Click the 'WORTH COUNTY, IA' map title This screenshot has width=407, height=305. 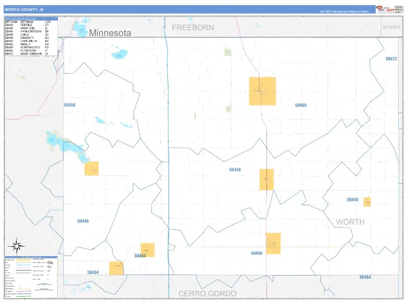pyautogui.click(x=24, y=10)
